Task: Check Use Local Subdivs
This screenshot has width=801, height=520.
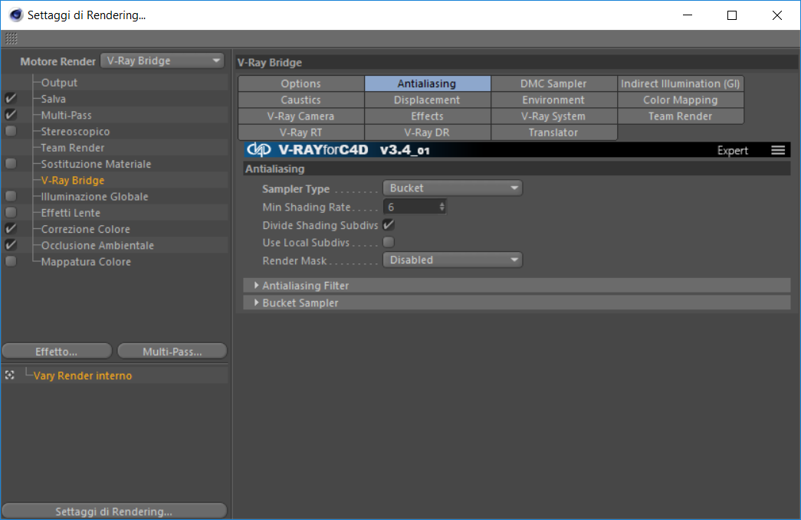Action: tap(389, 242)
